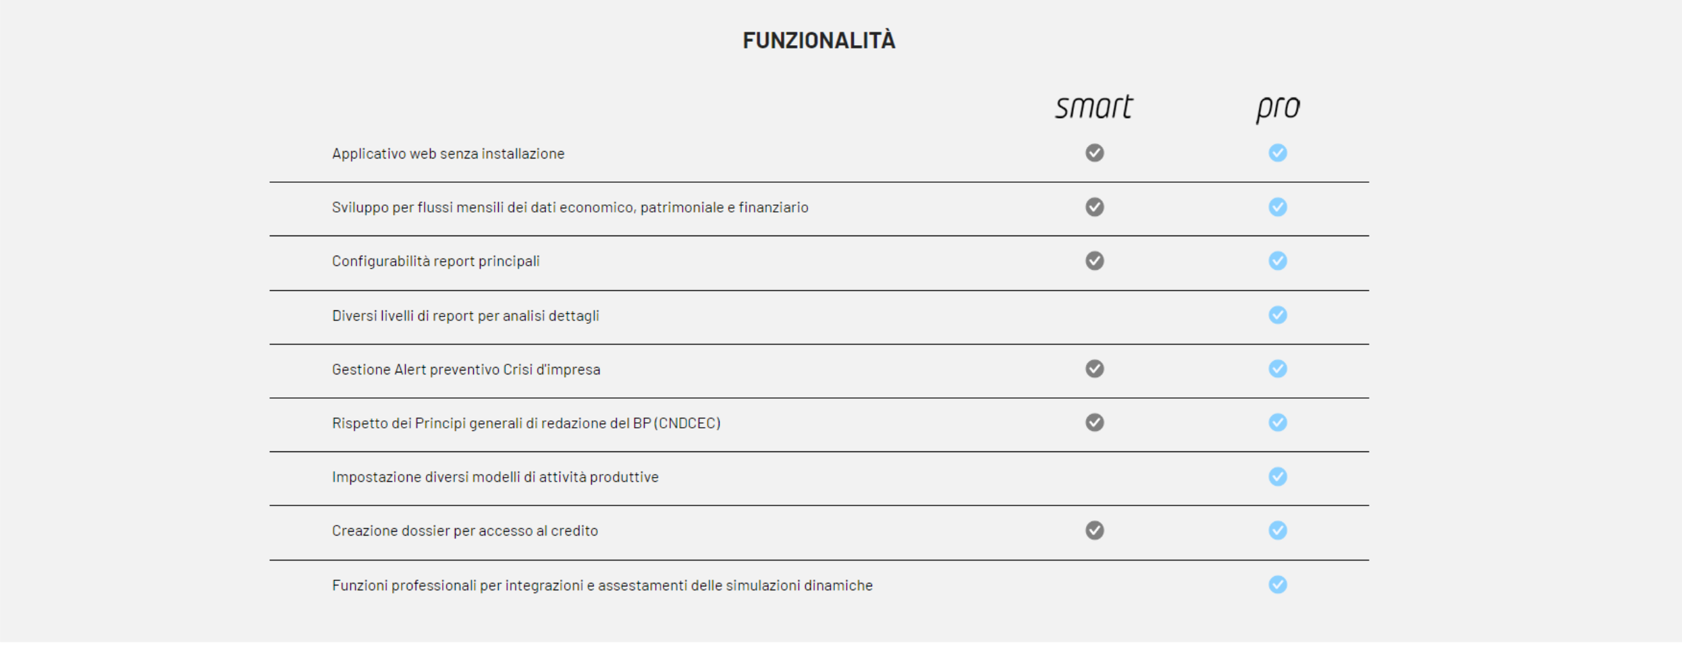1682x647 pixels.
Task: Click pro checkmark for Gestione Alert preventivo
Action: tap(1278, 369)
